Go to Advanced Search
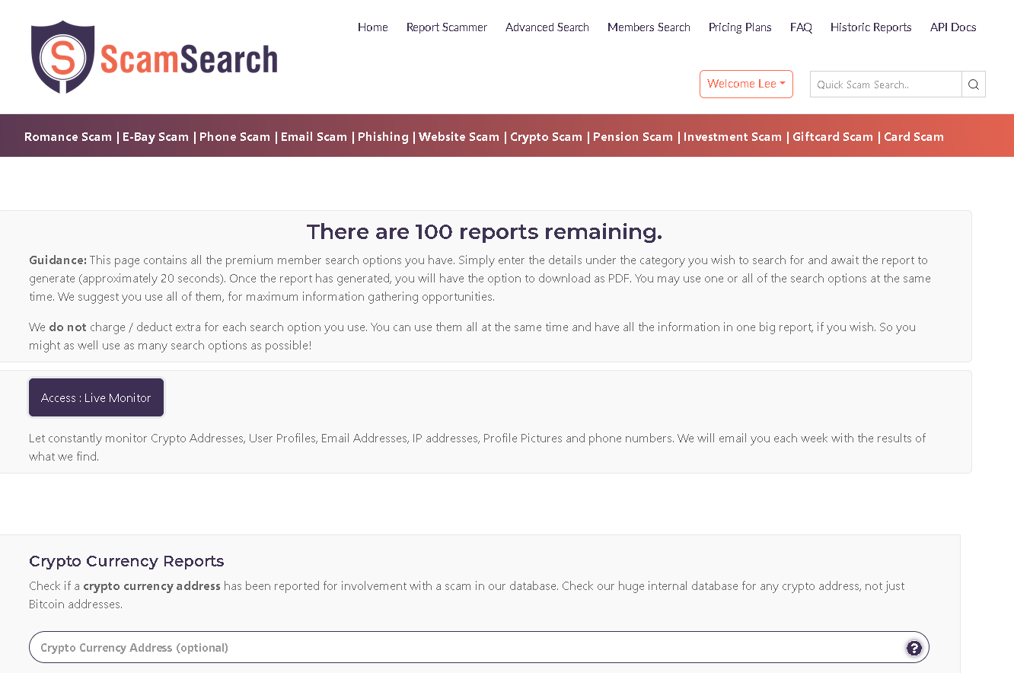The image size is (1014, 673). tap(547, 27)
